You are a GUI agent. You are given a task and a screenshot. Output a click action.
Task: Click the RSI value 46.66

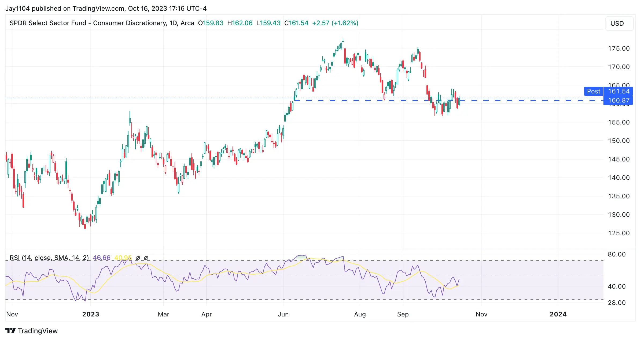(102, 258)
